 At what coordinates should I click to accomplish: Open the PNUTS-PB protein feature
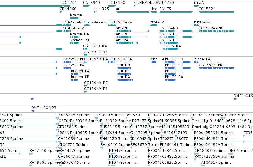(170, 74)
